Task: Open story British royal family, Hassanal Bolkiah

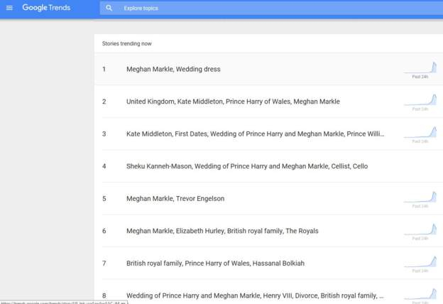Action: pos(215,264)
